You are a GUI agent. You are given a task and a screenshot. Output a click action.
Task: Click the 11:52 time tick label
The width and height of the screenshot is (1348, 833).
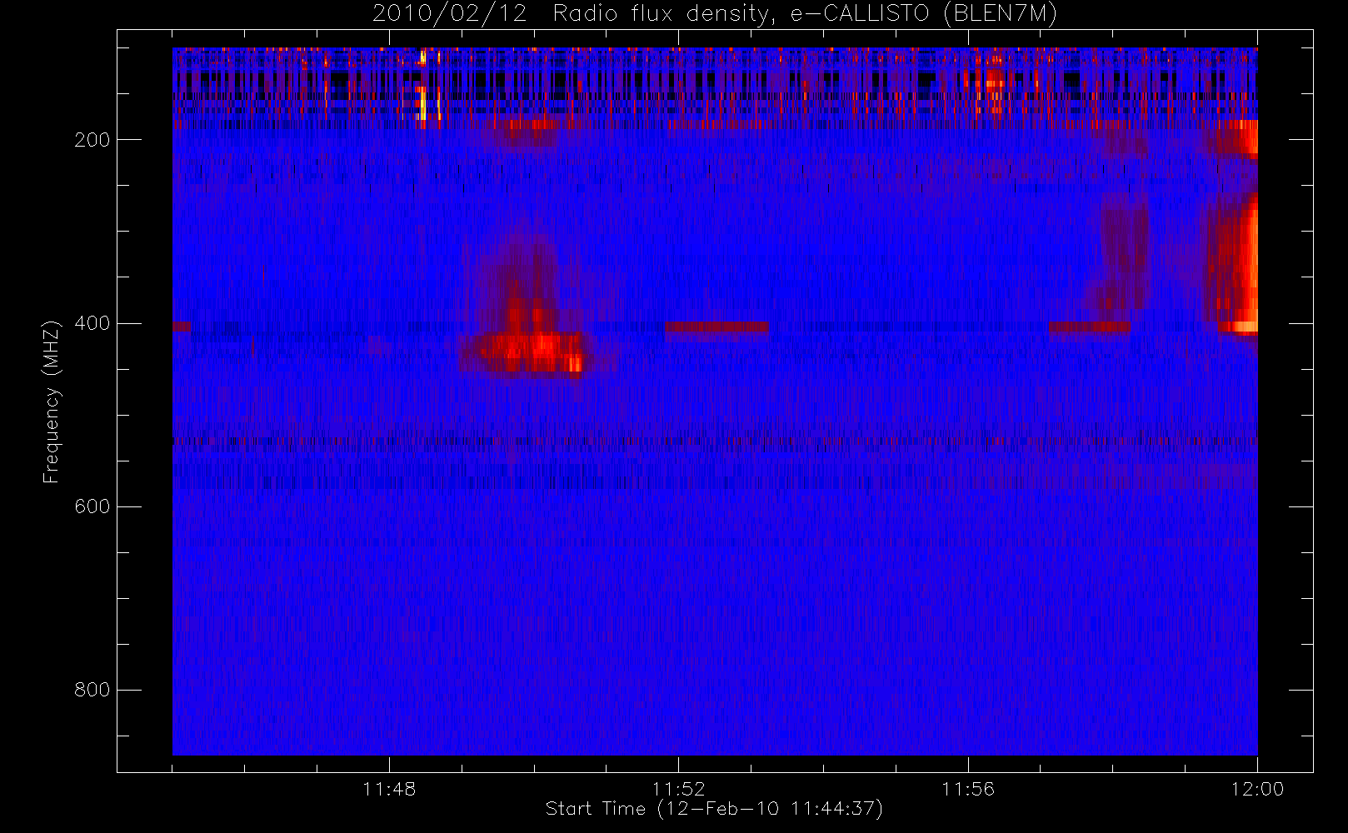click(x=678, y=789)
